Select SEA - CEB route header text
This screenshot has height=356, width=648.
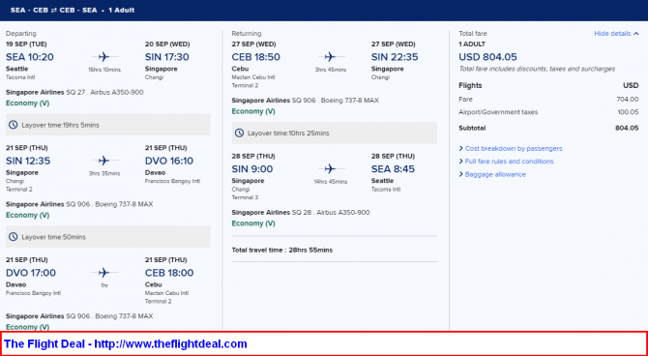[x=25, y=11]
